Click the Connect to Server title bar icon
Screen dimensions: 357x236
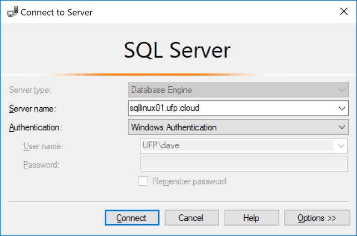click(12, 12)
